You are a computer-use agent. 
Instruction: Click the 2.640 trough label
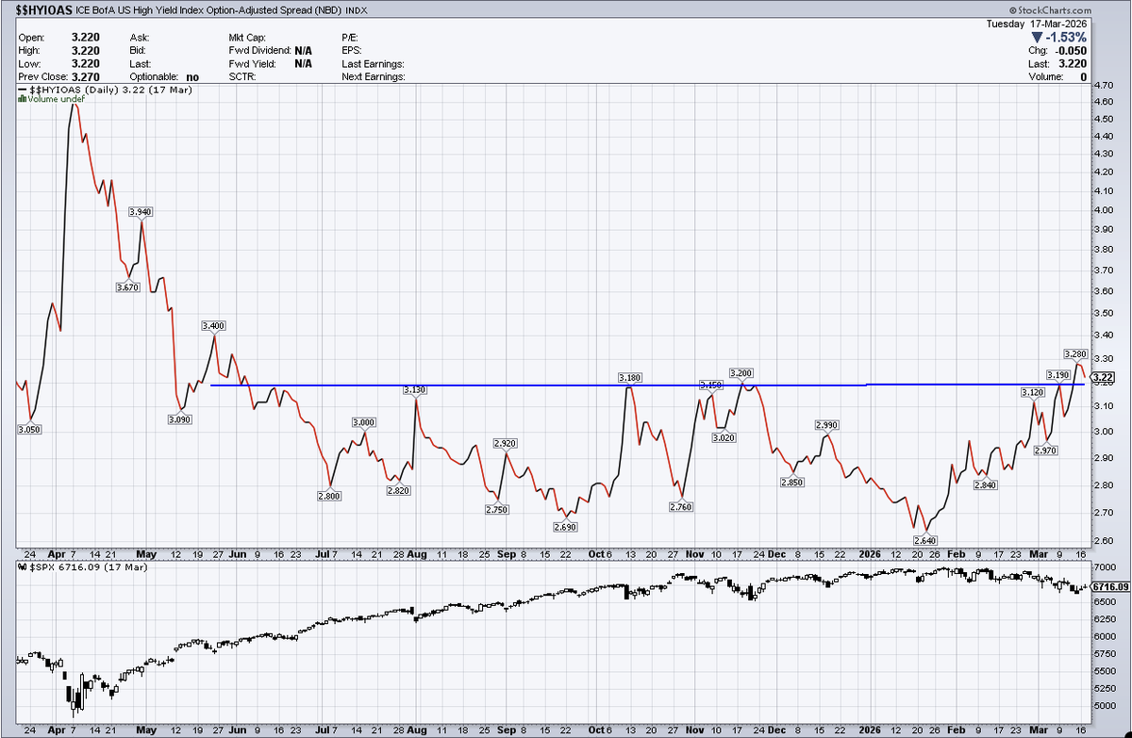926,539
